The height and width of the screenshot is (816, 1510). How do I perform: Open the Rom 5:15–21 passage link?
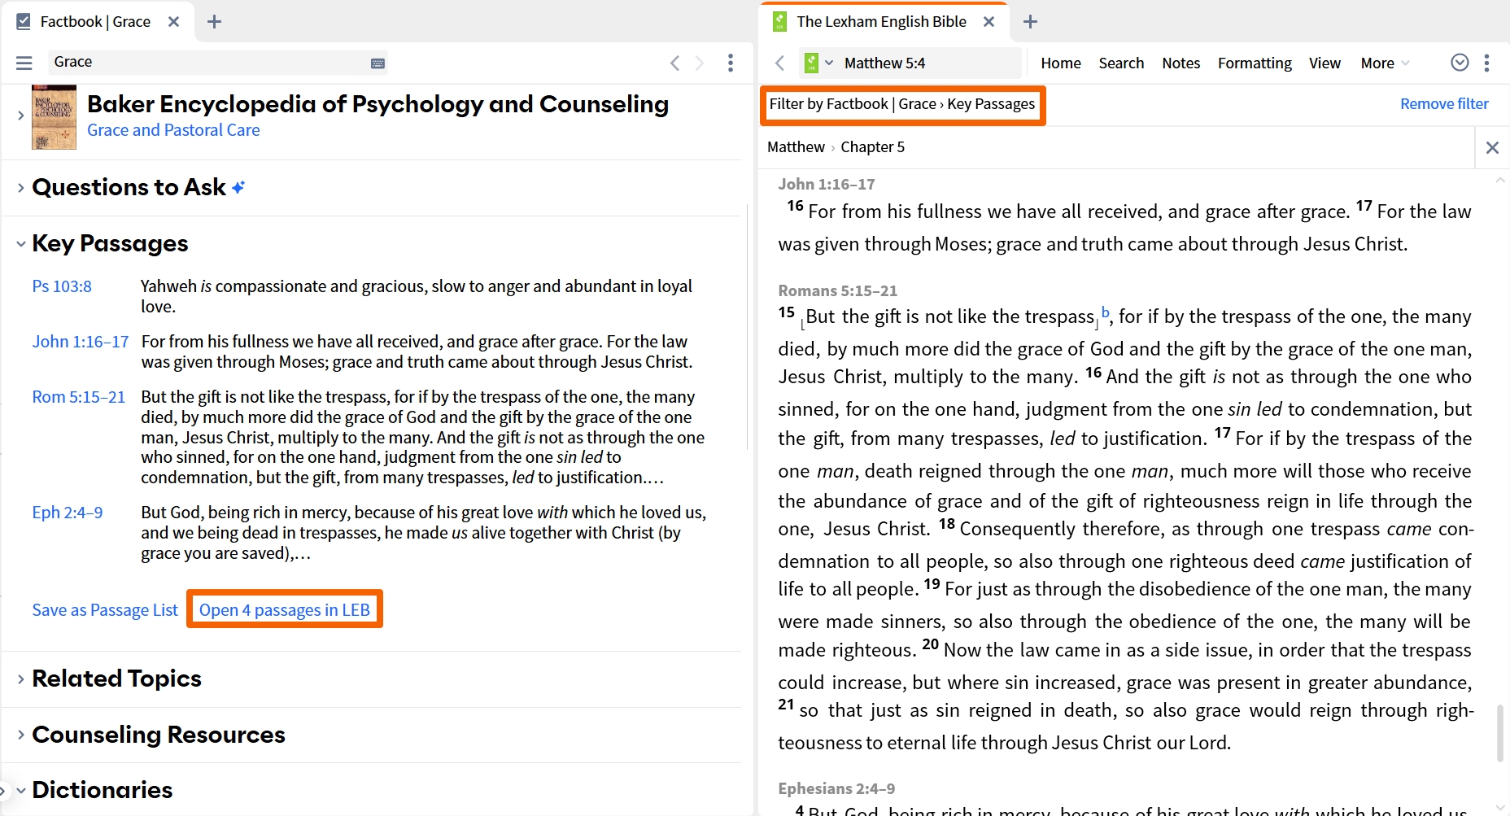click(x=79, y=397)
